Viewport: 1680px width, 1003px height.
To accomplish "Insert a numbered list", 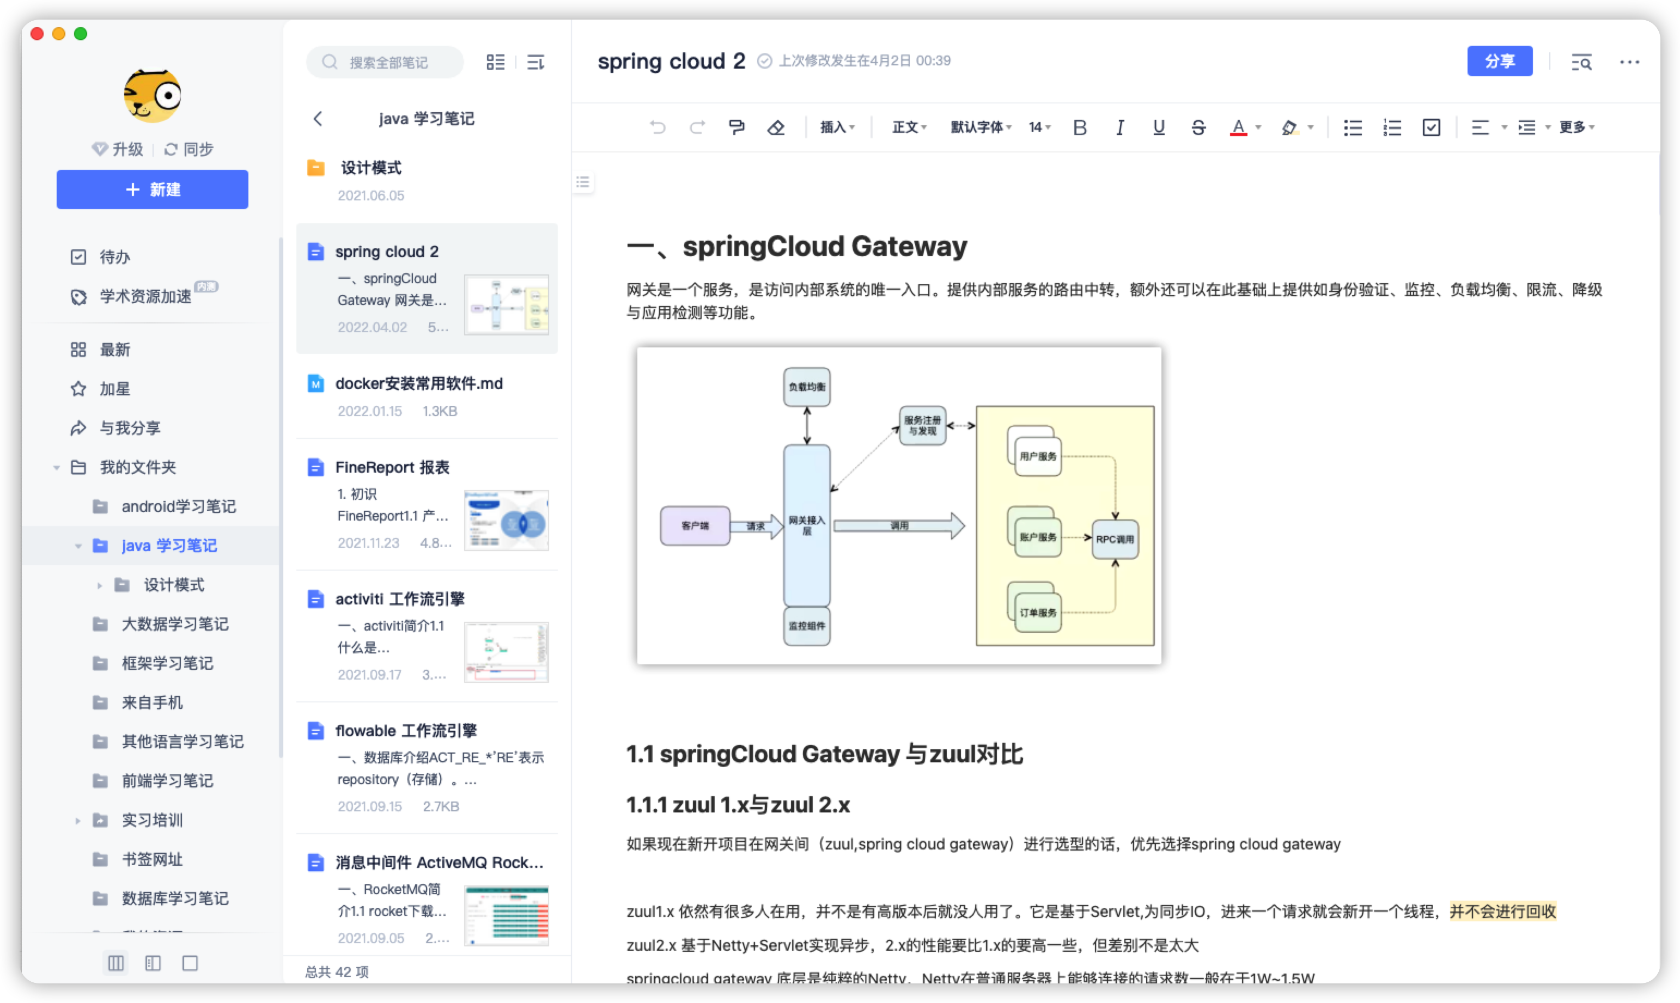I will point(1392,127).
